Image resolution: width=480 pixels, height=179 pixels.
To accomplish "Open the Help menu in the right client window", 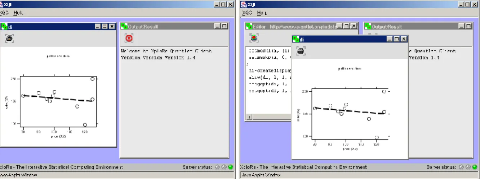I will pos(262,13).
